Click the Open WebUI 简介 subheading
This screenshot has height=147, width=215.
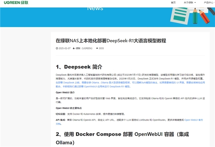65,92
